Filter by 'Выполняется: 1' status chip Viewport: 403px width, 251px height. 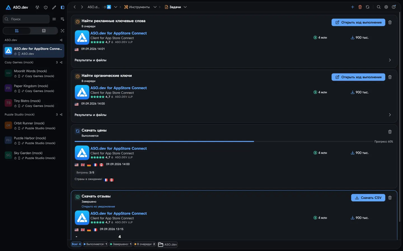pos(95,244)
